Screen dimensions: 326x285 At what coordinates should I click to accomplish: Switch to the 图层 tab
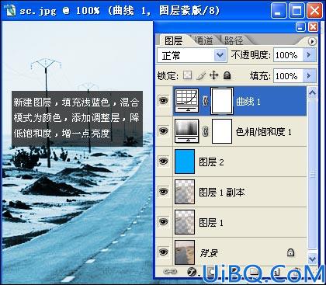[174, 40]
